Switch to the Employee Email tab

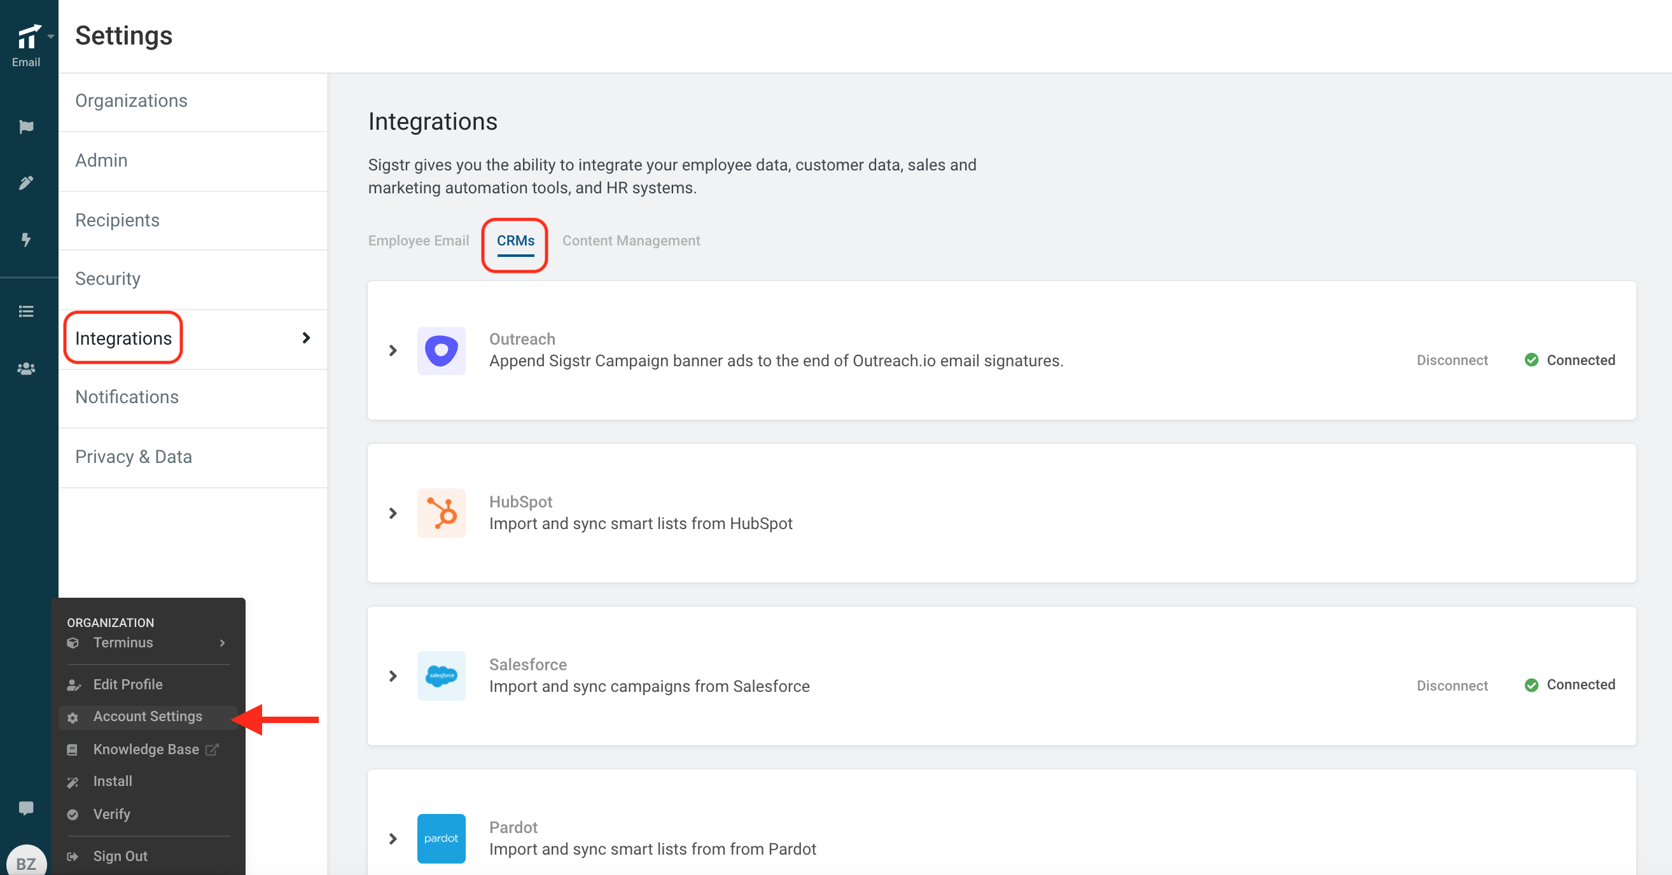[x=418, y=240]
